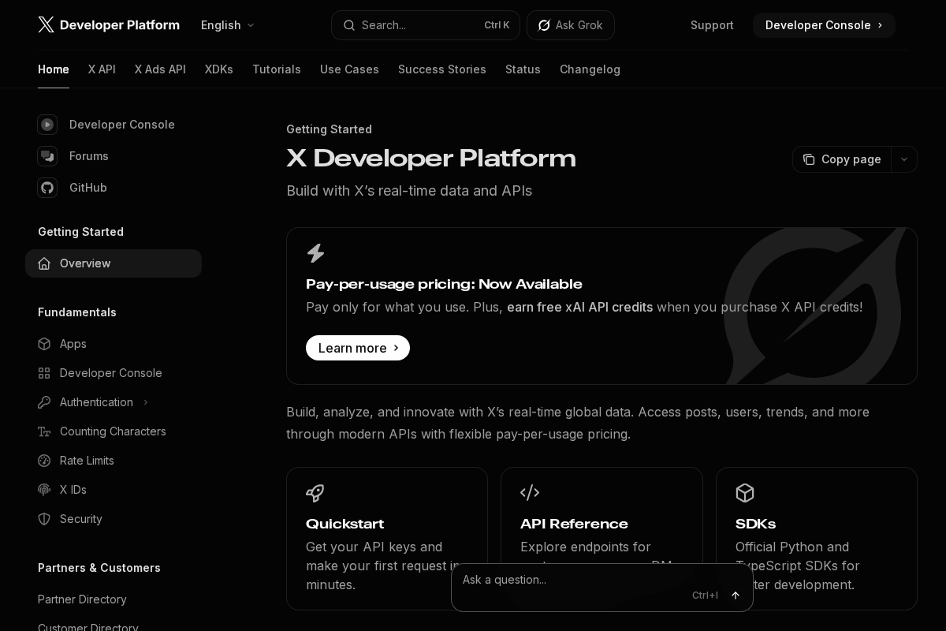Click the Learn more button
The image size is (946, 631).
[x=358, y=348]
